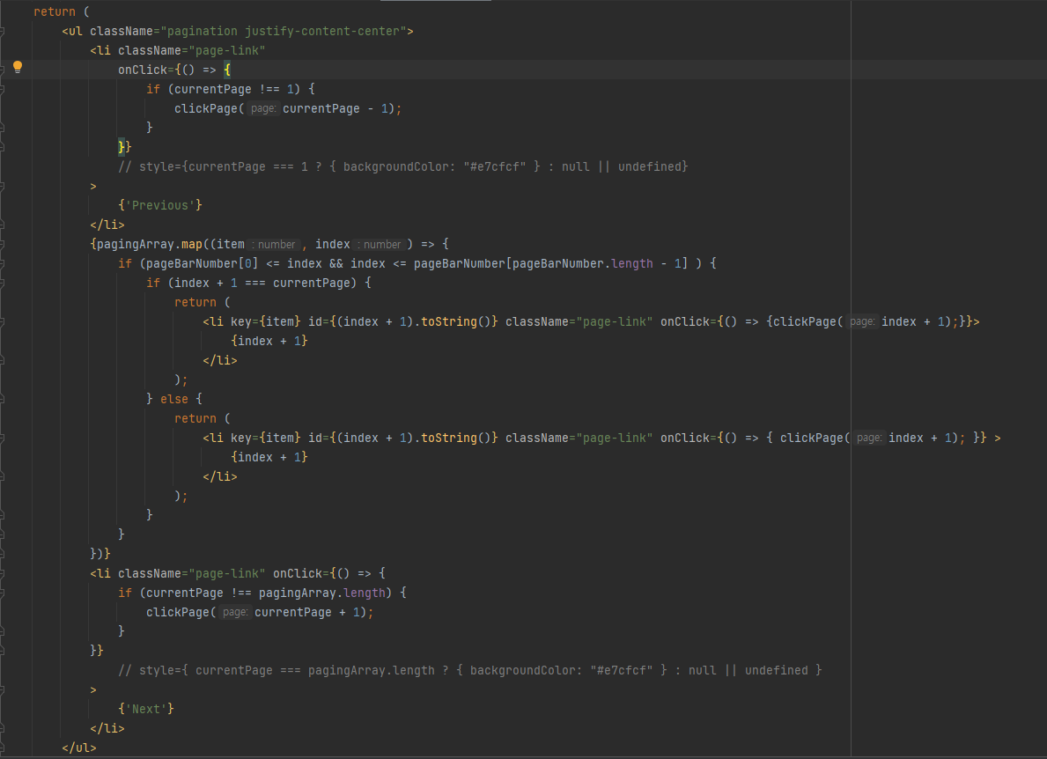Fold at the closing </ul> tag marker
Image resolution: width=1047 pixels, height=759 pixels.
click(x=2, y=748)
